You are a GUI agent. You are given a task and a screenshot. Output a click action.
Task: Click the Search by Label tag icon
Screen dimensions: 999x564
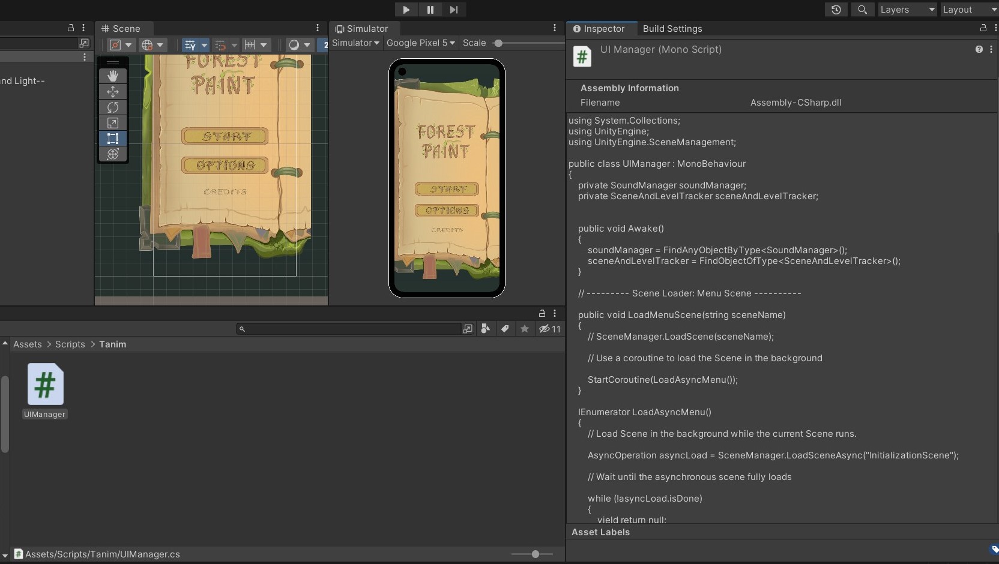(505, 329)
